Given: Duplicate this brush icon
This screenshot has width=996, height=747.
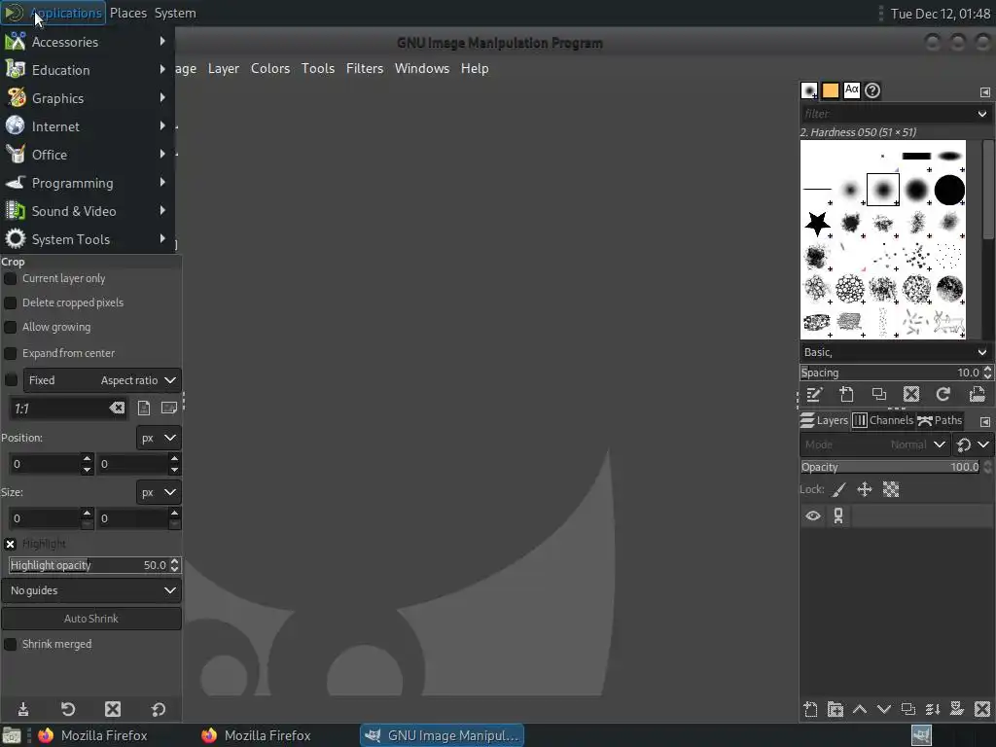Looking at the screenshot, I should click(x=879, y=395).
